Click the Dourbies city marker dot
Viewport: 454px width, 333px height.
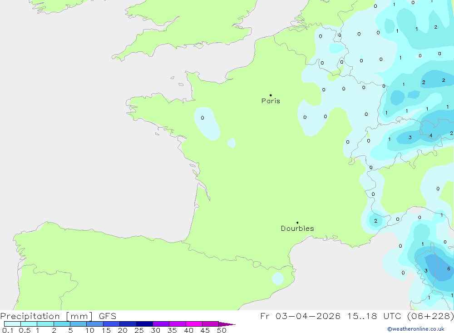pos(297,223)
